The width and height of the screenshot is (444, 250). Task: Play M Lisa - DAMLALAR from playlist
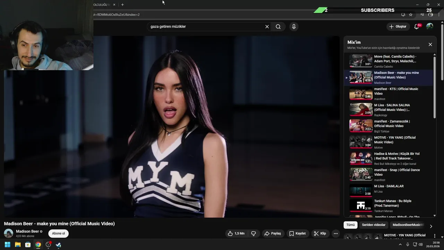[x=388, y=190]
